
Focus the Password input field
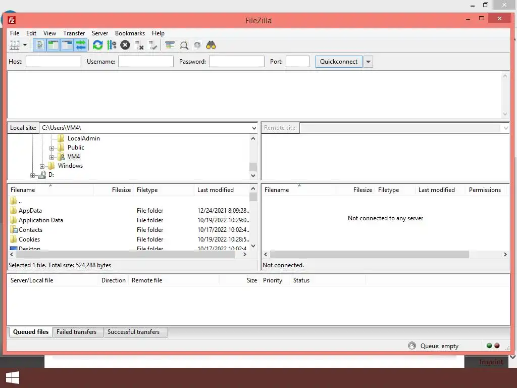[x=237, y=61]
